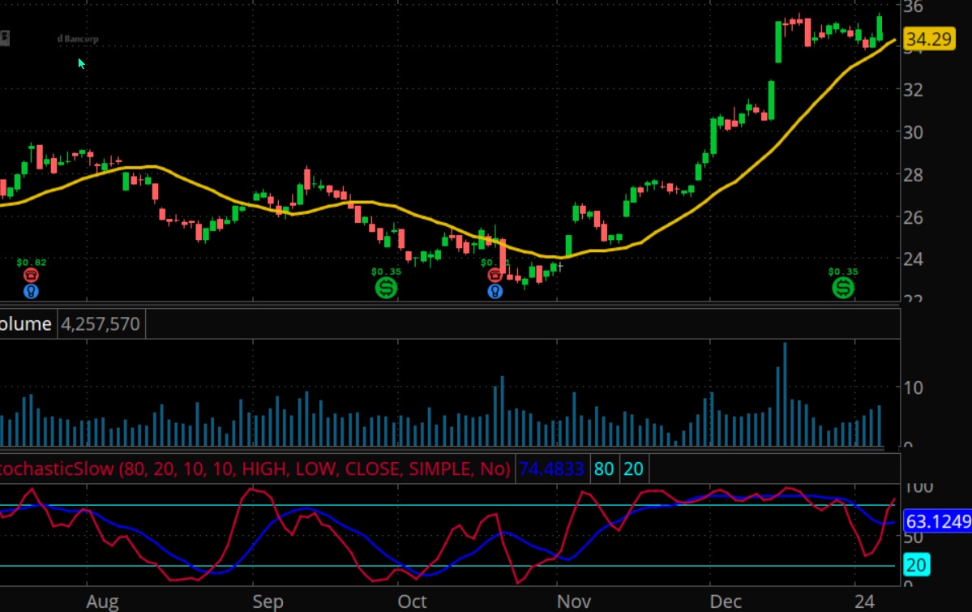Open the dividend marker near late December
972x612 pixels.
pyautogui.click(x=842, y=289)
